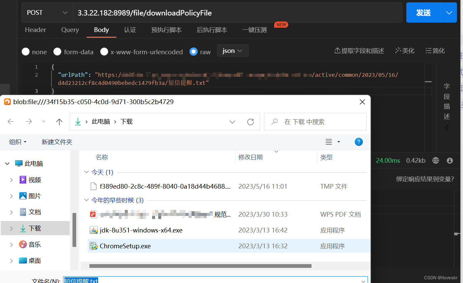
Task: Click the 简化 simplify button
Action: pyautogui.click(x=435, y=51)
